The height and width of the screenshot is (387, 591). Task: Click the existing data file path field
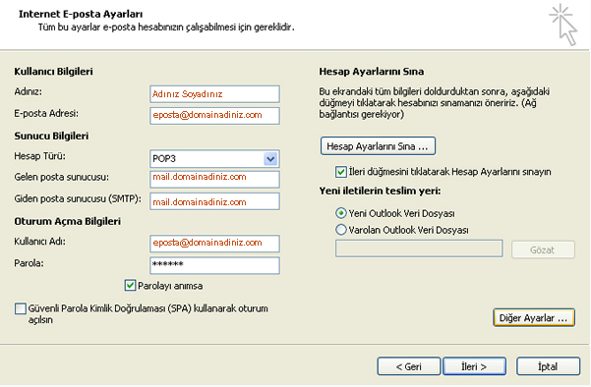tap(419, 249)
